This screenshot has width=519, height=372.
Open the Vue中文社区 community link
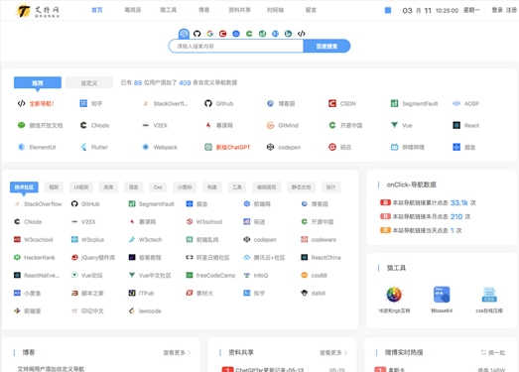(x=150, y=276)
